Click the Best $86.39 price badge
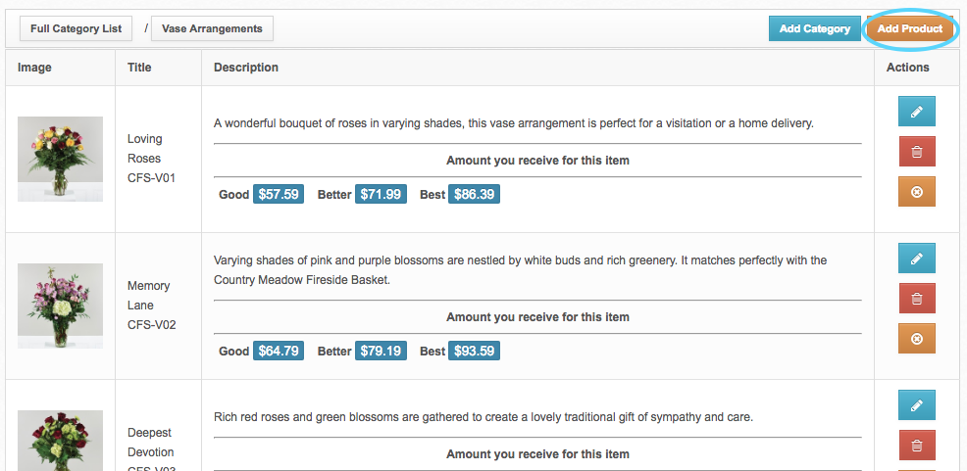The width and height of the screenshot is (967, 471). [x=474, y=194]
